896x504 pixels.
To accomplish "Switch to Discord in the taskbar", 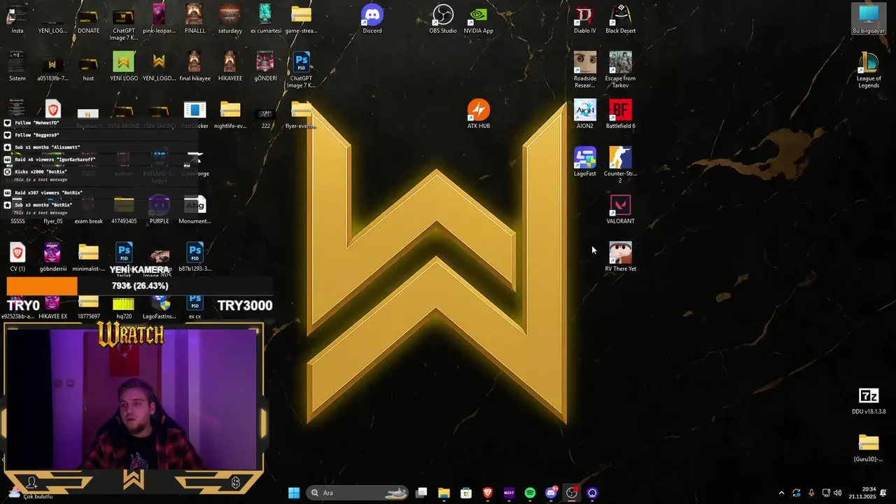I will point(551,493).
